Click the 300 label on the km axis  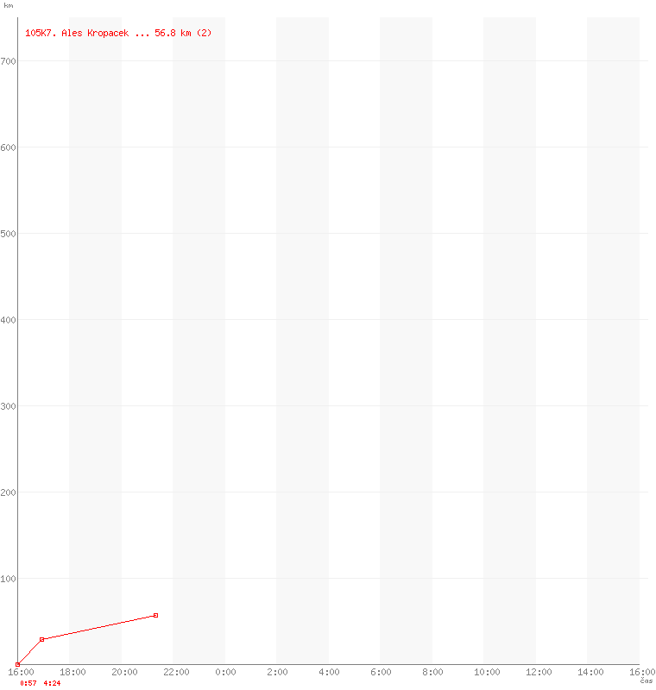point(9,406)
